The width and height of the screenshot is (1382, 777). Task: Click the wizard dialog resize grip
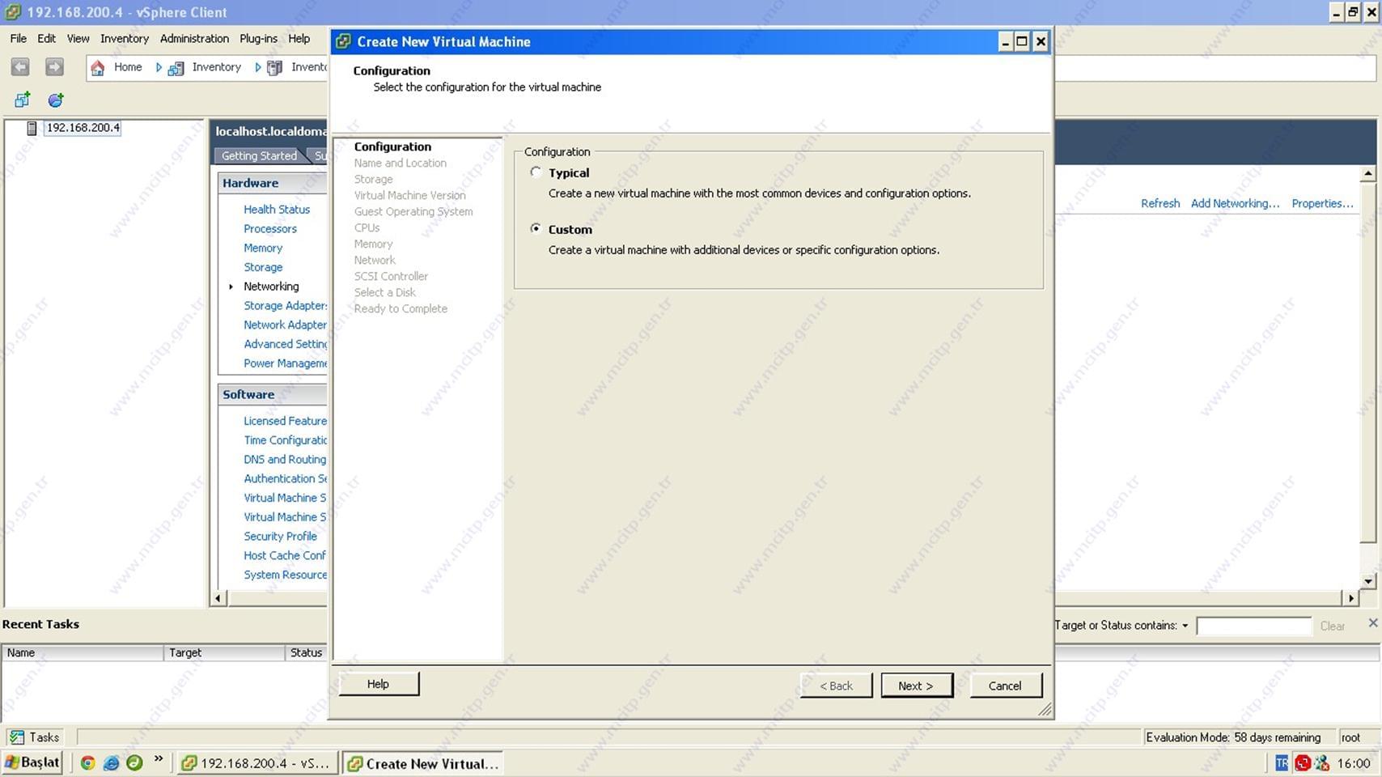click(1045, 710)
